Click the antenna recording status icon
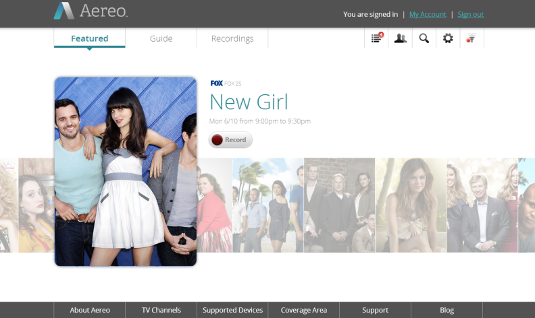The width and height of the screenshot is (535, 318). 472,38
